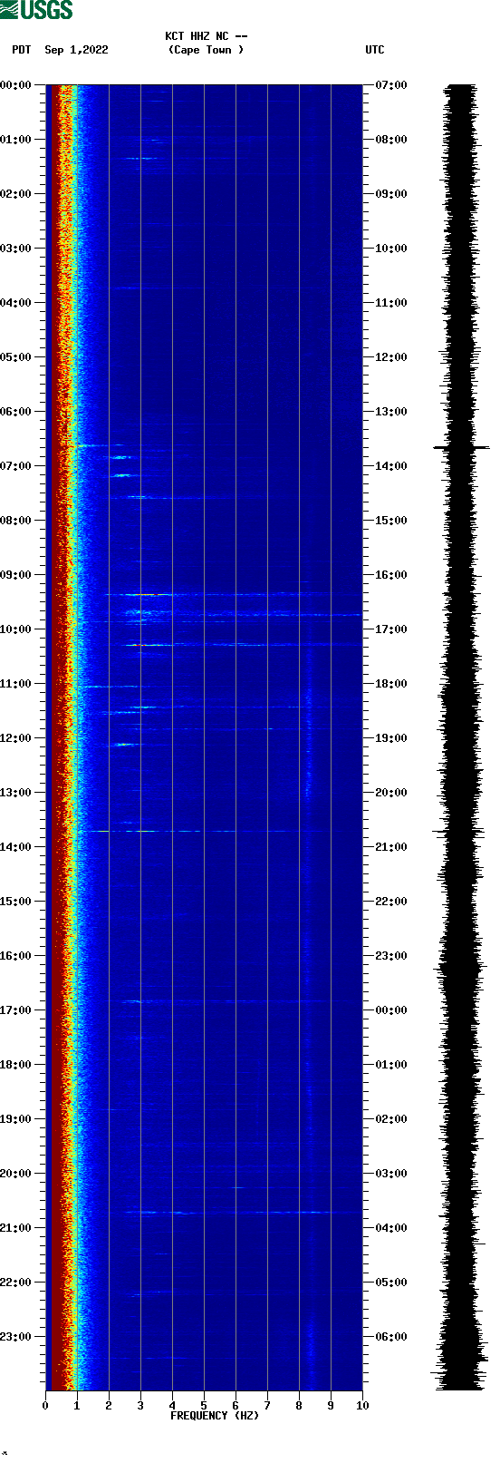Click the 10 Hz frequency tick label
Screen dimensions: 500x1463
pyautogui.click(x=362, y=1406)
